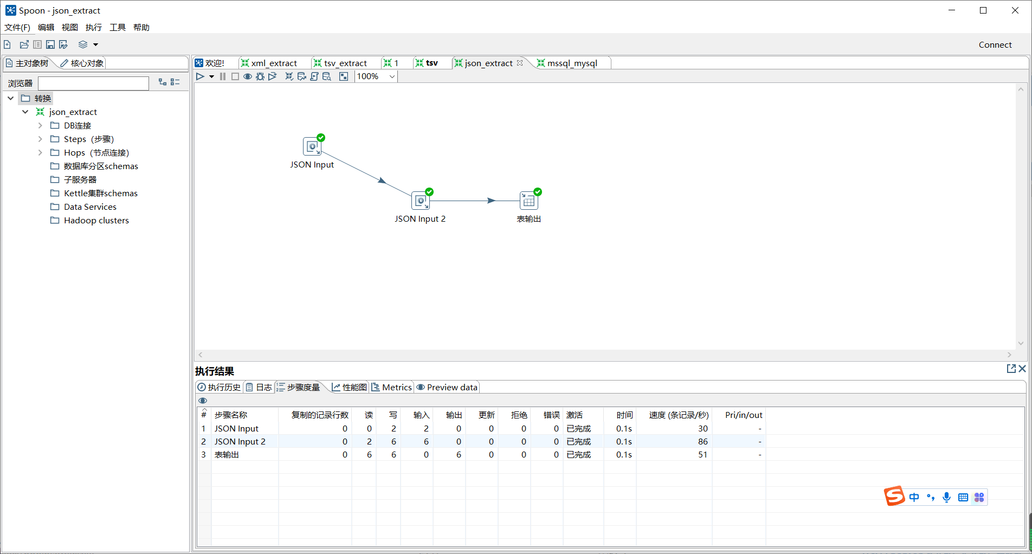This screenshot has width=1032, height=554.
Task: Verify the transformation
Action: (x=289, y=76)
